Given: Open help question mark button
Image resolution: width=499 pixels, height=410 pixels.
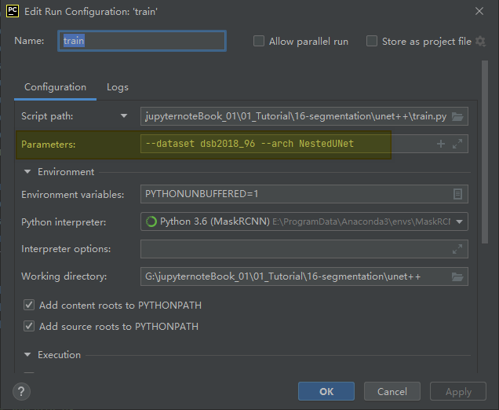Looking at the screenshot, I should coord(21,391).
